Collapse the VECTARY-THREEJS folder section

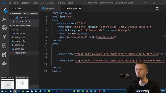[x=11, y=25]
